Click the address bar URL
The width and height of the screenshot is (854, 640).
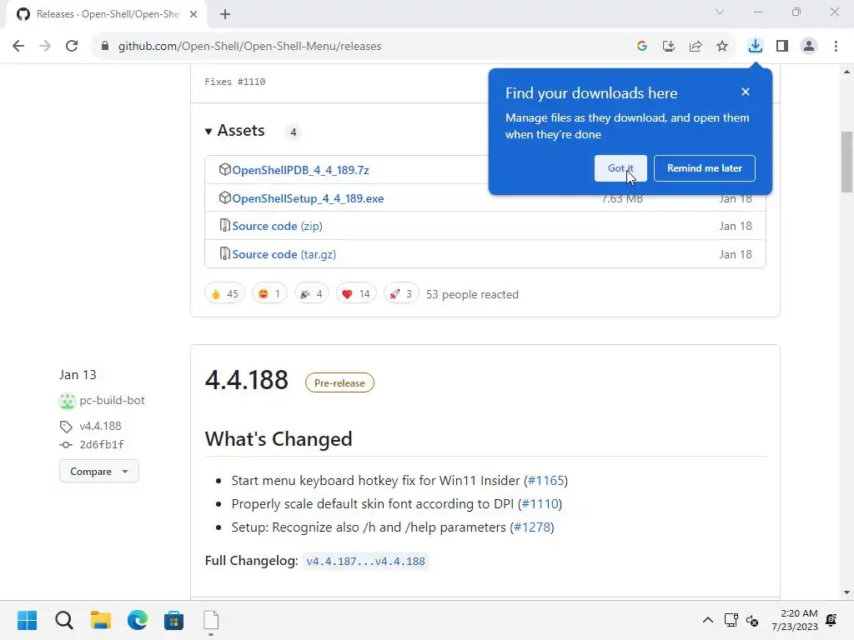pos(249,47)
